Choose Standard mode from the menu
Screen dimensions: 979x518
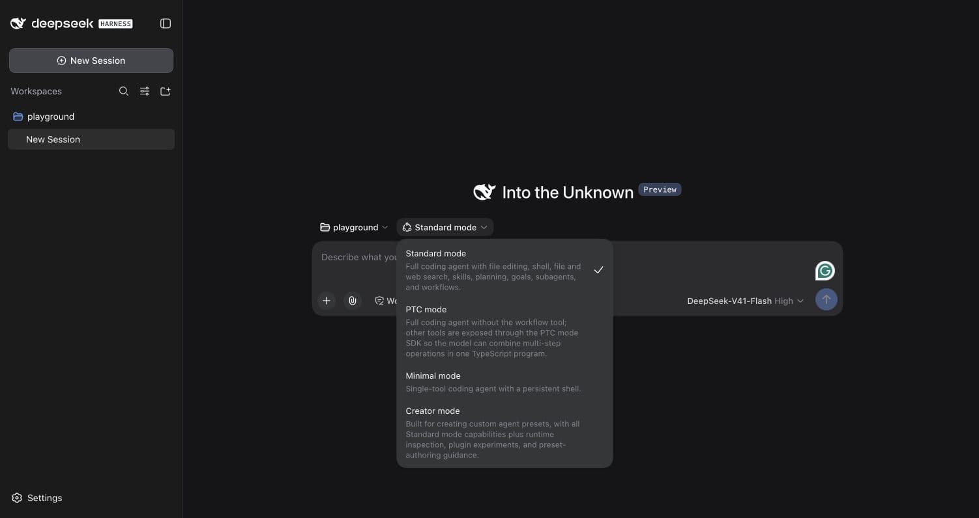(504, 269)
